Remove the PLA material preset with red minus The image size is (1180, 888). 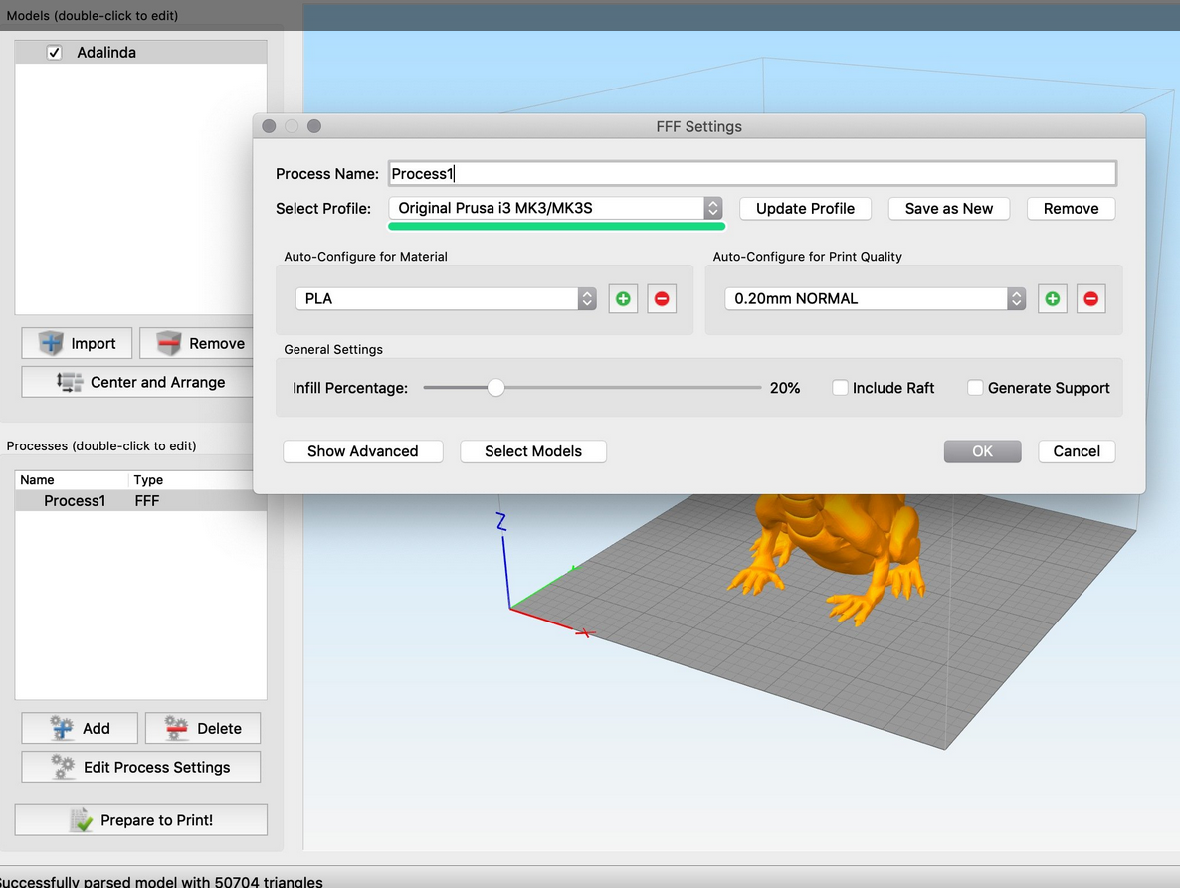pos(662,299)
